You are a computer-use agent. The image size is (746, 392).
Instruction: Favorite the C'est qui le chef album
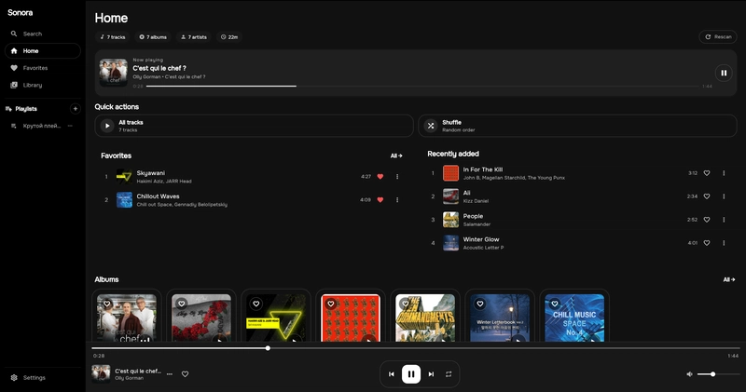pos(107,304)
